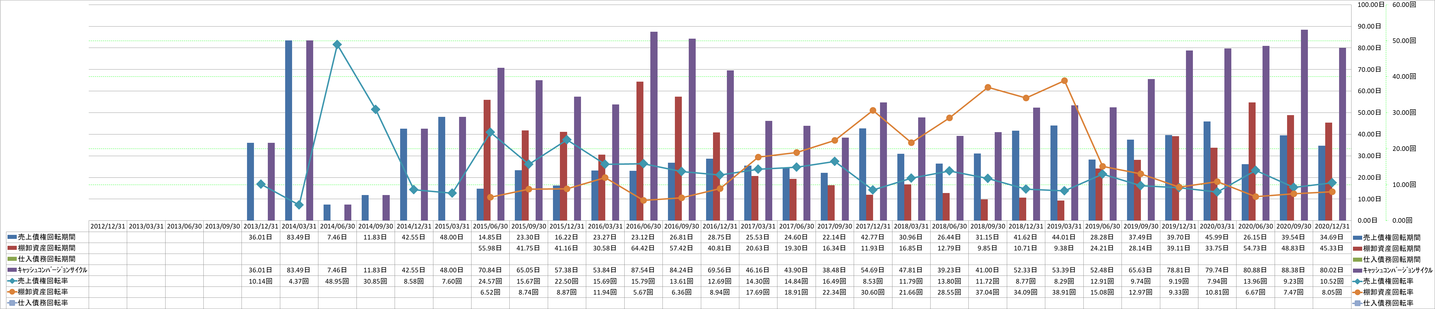
Task: Select data table row header 棚卸資産回転率
Action: coord(38,292)
